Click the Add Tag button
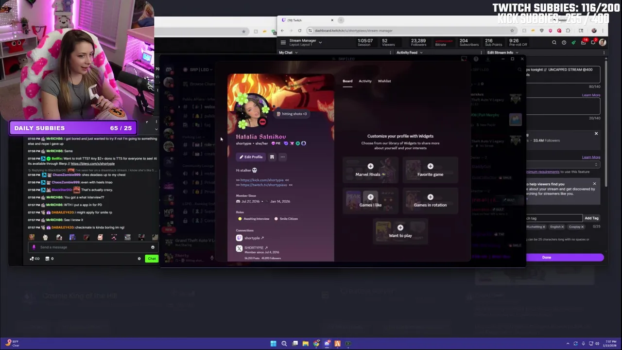The image size is (622, 350). point(591,218)
